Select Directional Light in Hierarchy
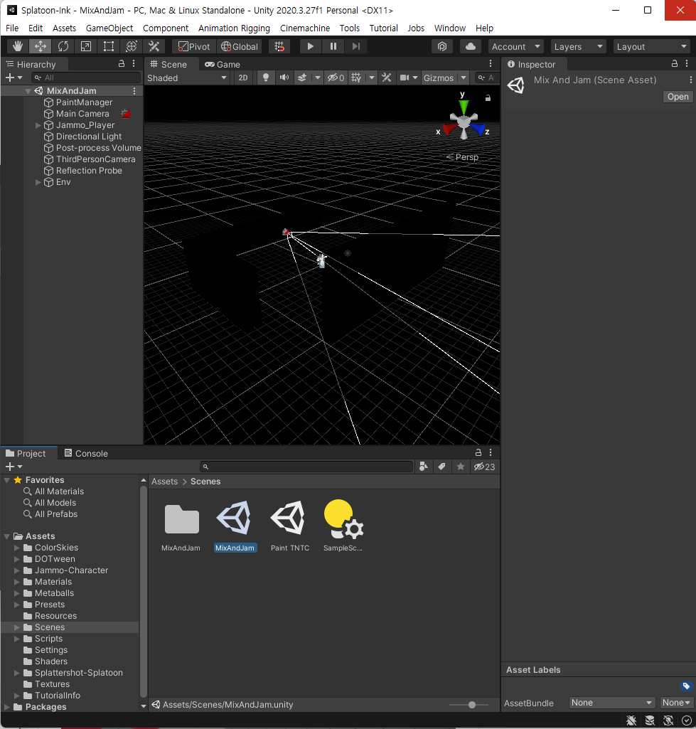The width and height of the screenshot is (696, 729). tap(89, 137)
